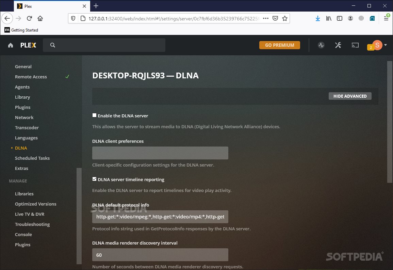
Task: Uncheck DLNA server timeline reporting
Action: (x=95, y=179)
